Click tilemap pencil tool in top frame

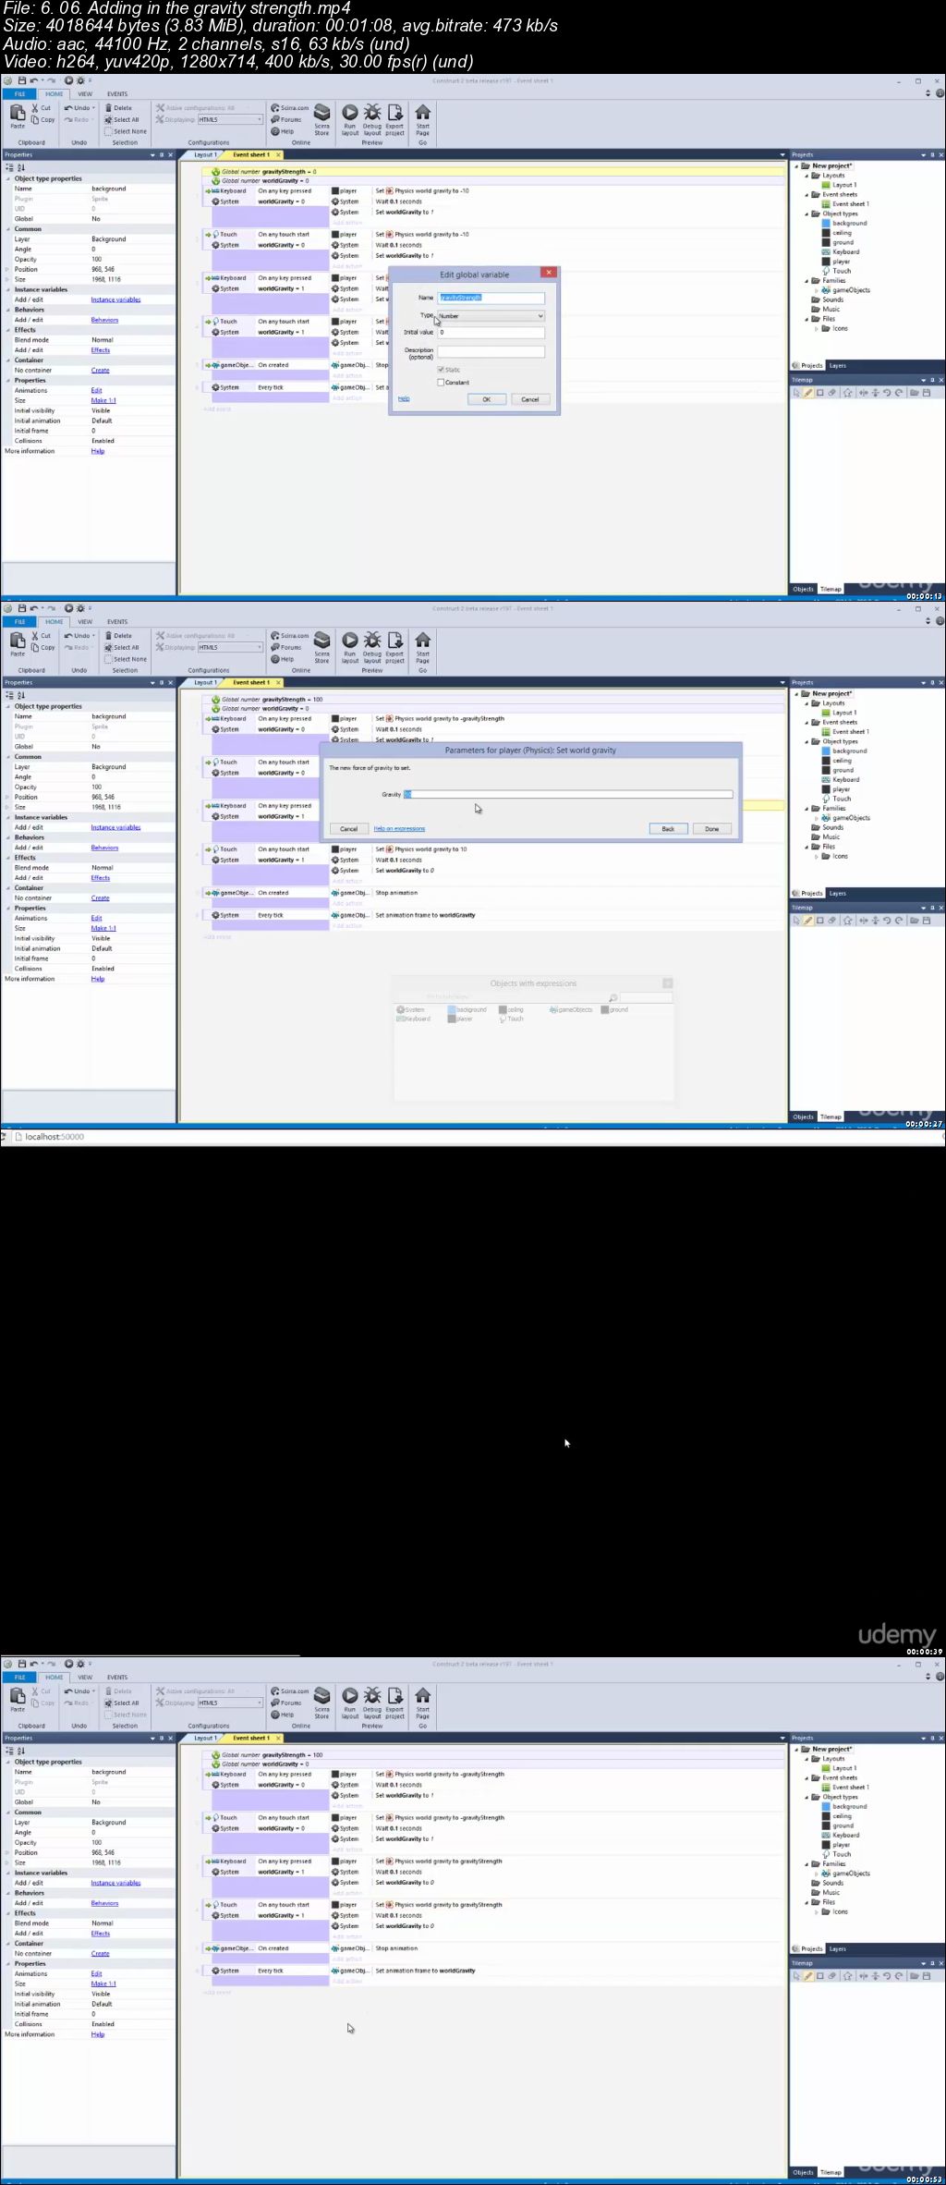(808, 393)
